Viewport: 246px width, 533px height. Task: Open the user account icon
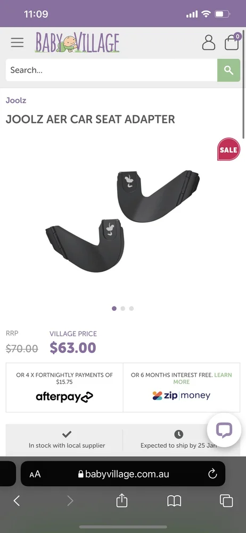[x=209, y=43]
